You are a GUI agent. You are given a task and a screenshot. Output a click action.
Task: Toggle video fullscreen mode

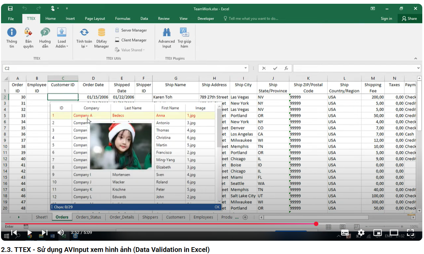coord(411,233)
